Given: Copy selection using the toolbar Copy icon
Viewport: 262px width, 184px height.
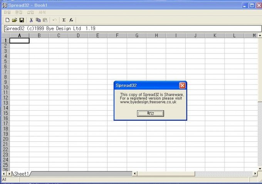Looking at the screenshot, I should (38, 20).
